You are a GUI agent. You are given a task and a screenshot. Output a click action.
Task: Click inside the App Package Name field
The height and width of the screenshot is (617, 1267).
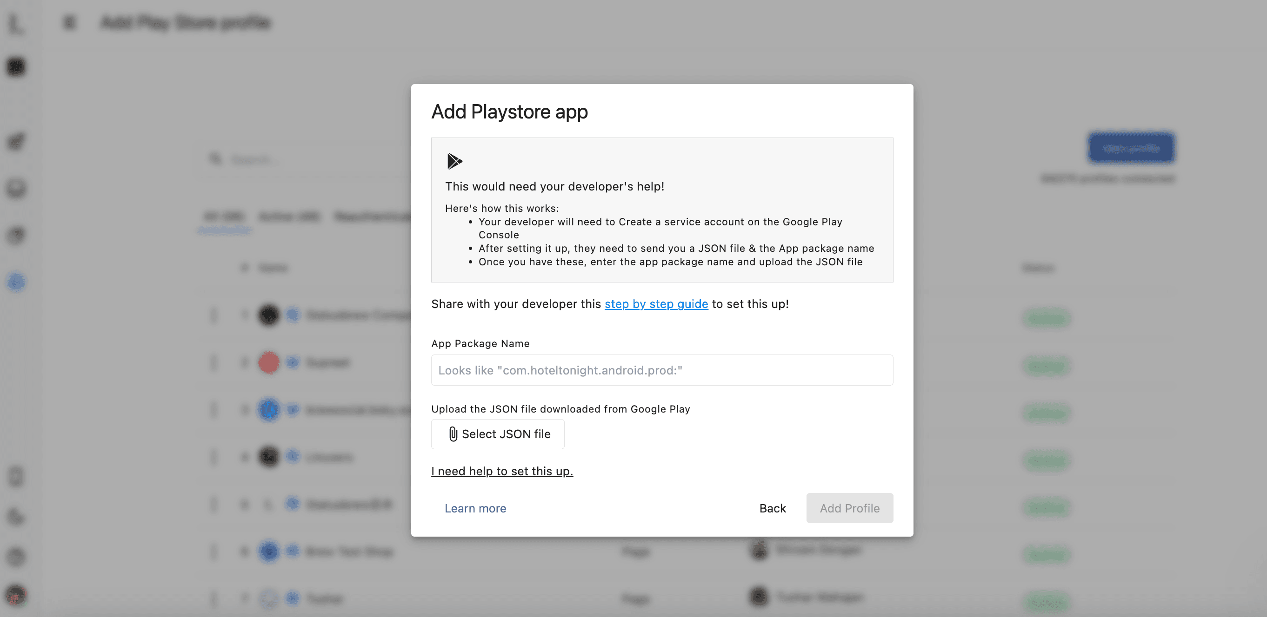pyautogui.click(x=661, y=370)
